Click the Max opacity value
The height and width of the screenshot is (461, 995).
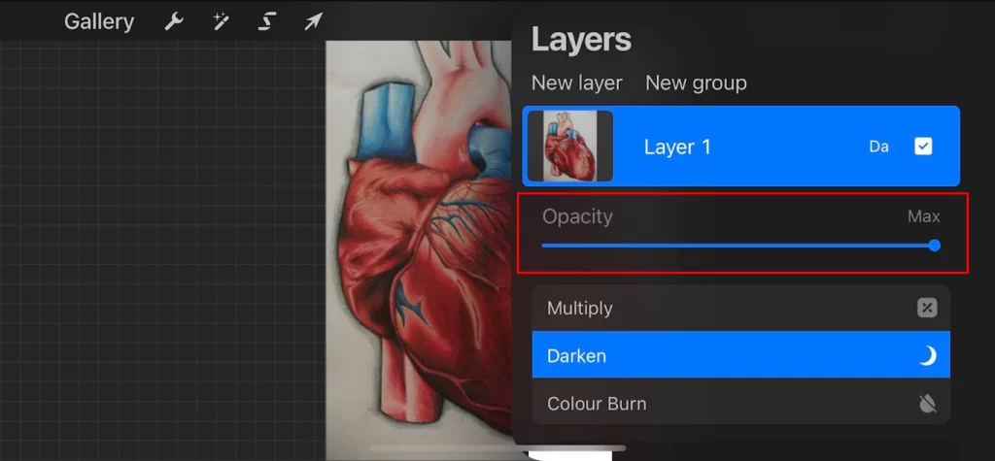pyautogui.click(x=924, y=216)
